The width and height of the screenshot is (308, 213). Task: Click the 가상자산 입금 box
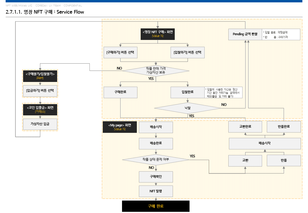40,124
